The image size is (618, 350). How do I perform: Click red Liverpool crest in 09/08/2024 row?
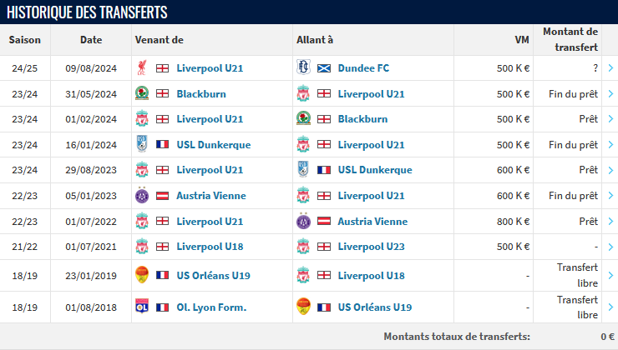[142, 67]
